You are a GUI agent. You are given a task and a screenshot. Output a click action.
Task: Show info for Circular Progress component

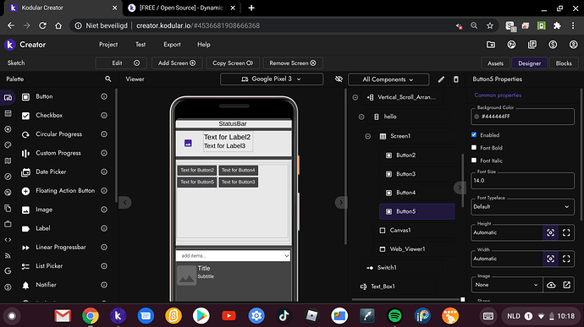click(104, 134)
